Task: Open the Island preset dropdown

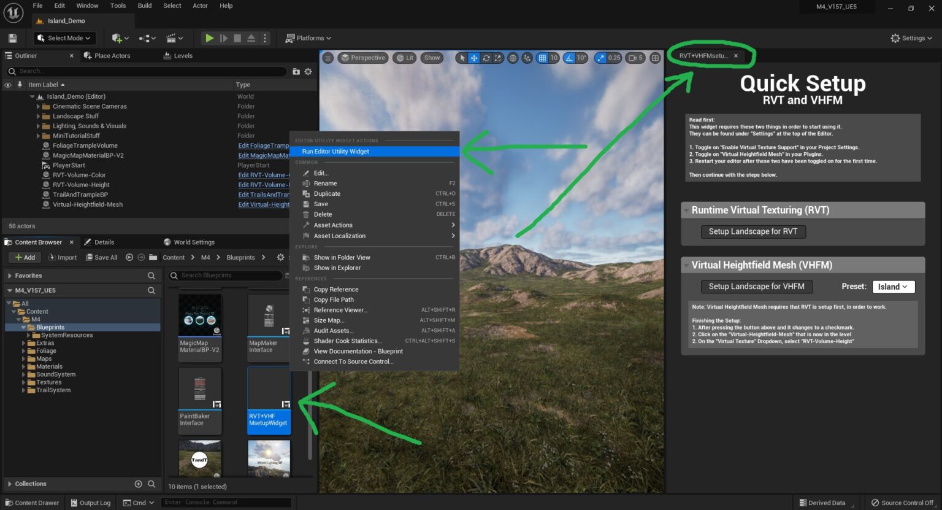Action: tap(893, 286)
